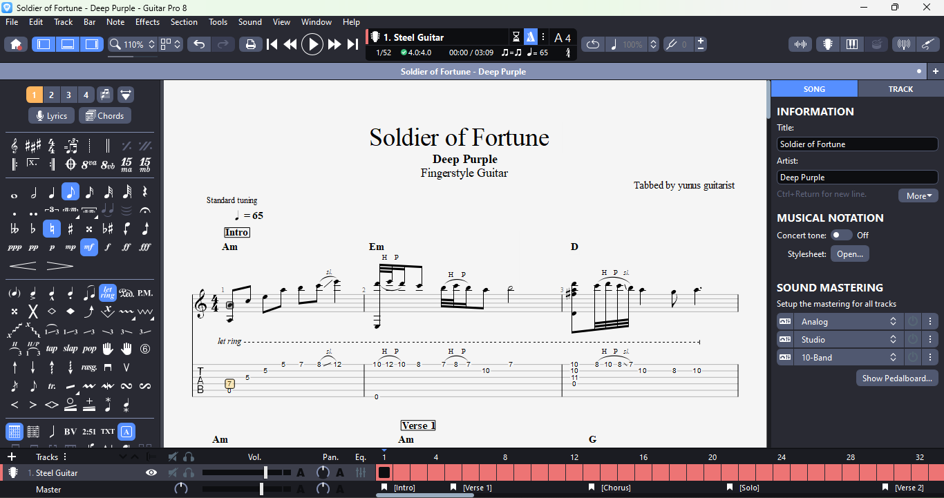Apply the pop technique
This screenshot has width=944, height=498.
89,349
